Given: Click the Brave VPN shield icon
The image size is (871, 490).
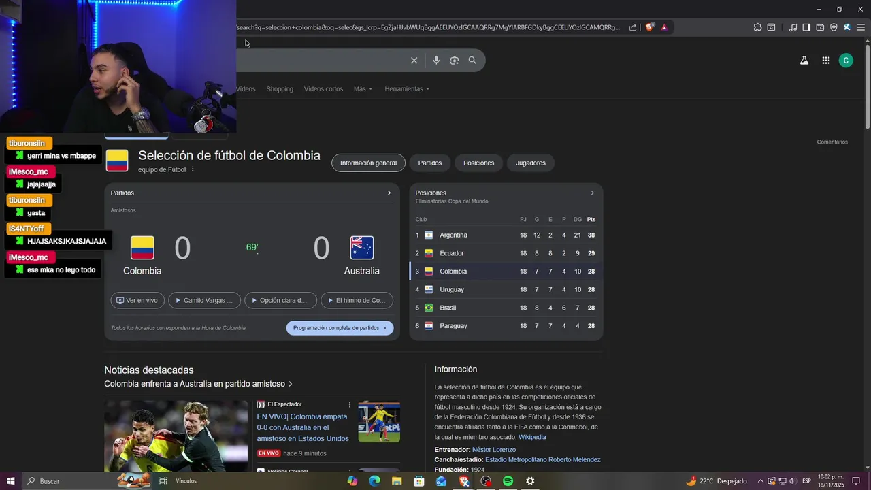Looking at the screenshot, I should [x=834, y=27].
